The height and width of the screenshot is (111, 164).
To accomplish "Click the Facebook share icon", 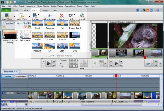I will point(138,10).
